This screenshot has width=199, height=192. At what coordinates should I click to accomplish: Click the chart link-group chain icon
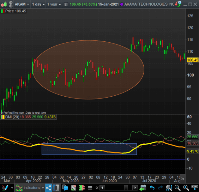pyautogui.click(x=11, y=4)
